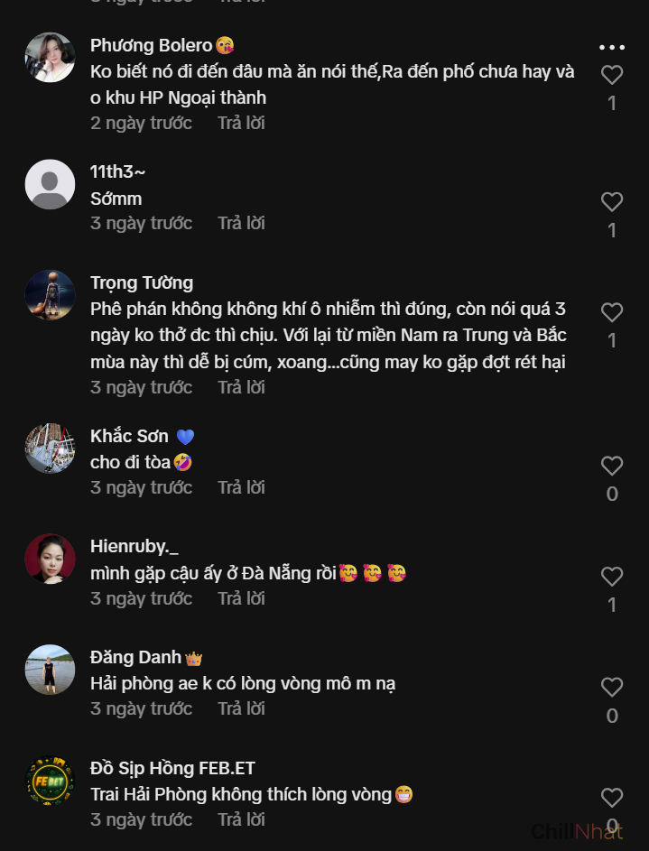649x851 pixels.
Task: Tap heart on Khắc Sơn's comment
Action: click(x=612, y=466)
